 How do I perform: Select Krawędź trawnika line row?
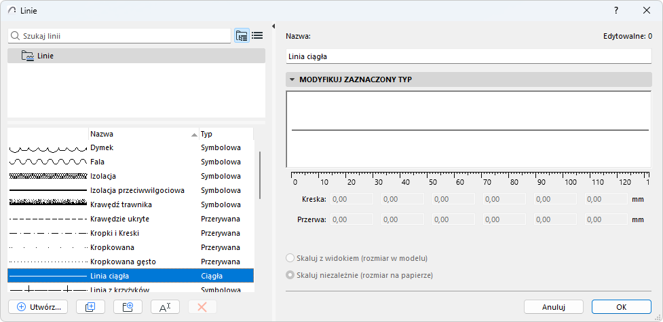[131, 204]
